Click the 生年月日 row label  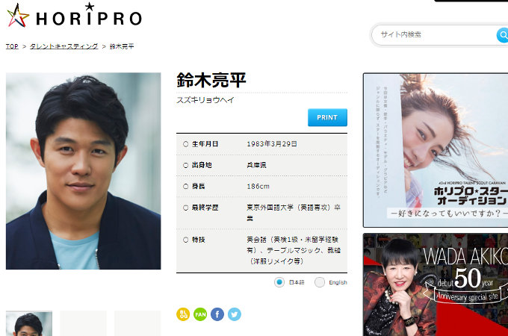coord(205,143)
